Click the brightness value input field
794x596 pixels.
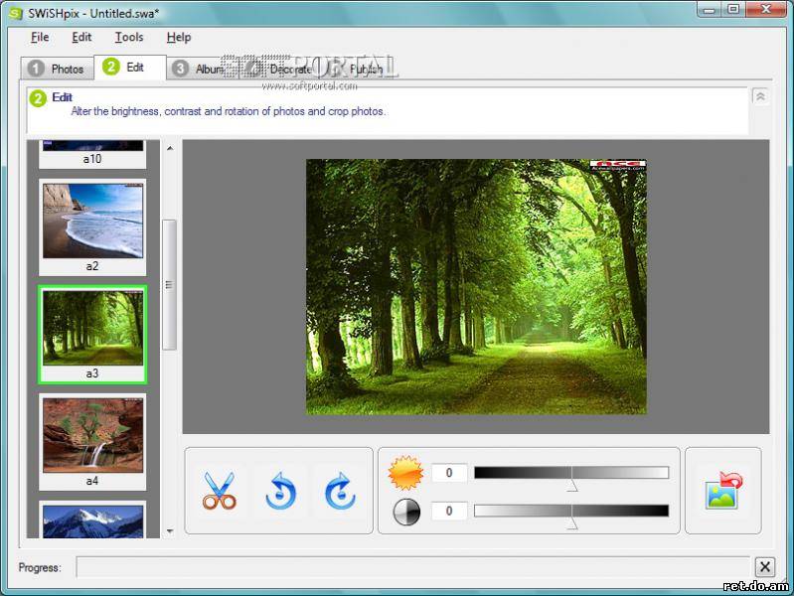point(449,473)
